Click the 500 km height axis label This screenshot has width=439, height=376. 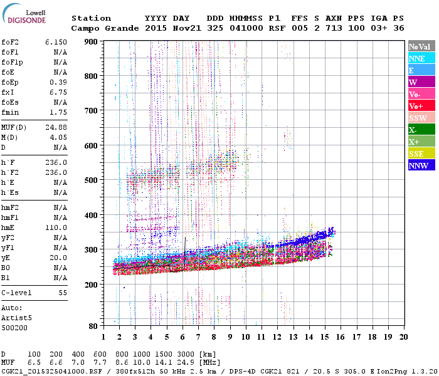91,180
